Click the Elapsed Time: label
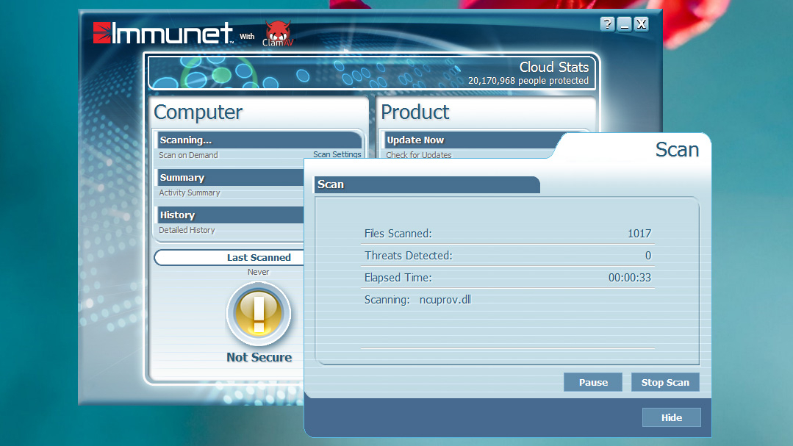This screenshot has height=446, width=793. (x=398, y=278)
